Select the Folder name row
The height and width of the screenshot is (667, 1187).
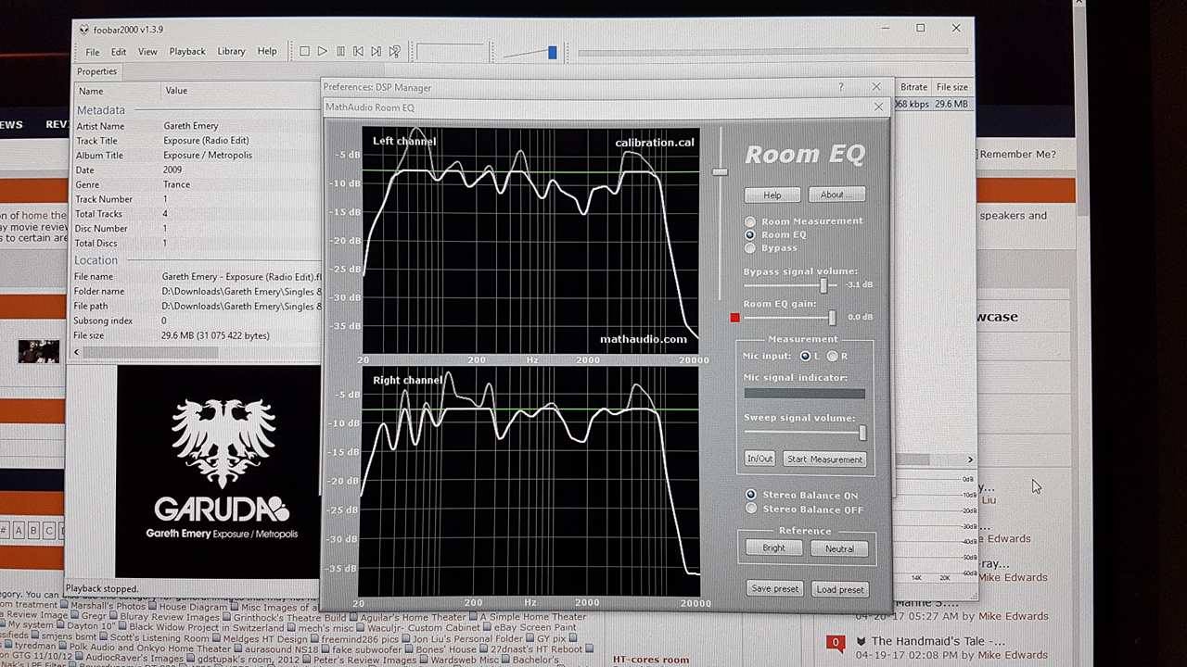[197, 291]
